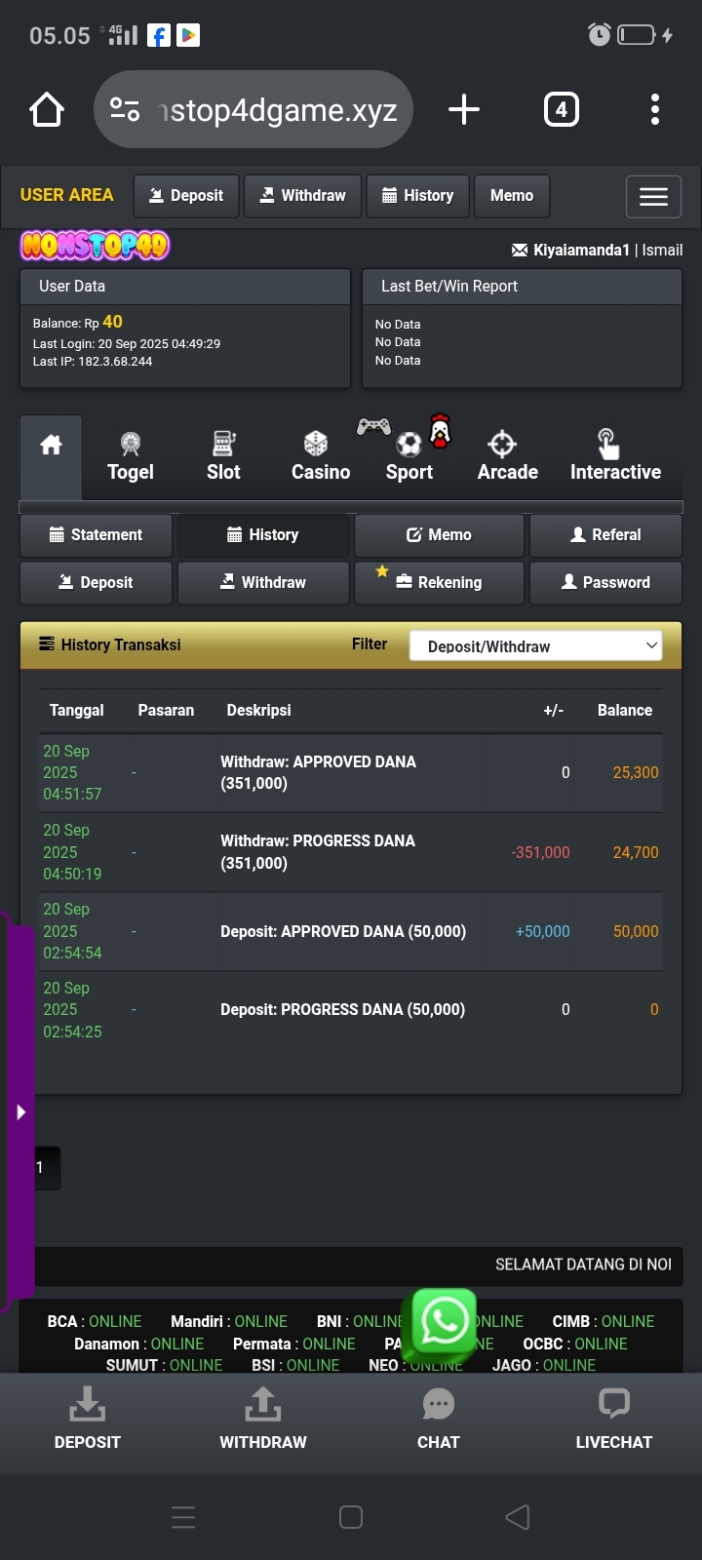Open the Togel category

tap(131, 457)
